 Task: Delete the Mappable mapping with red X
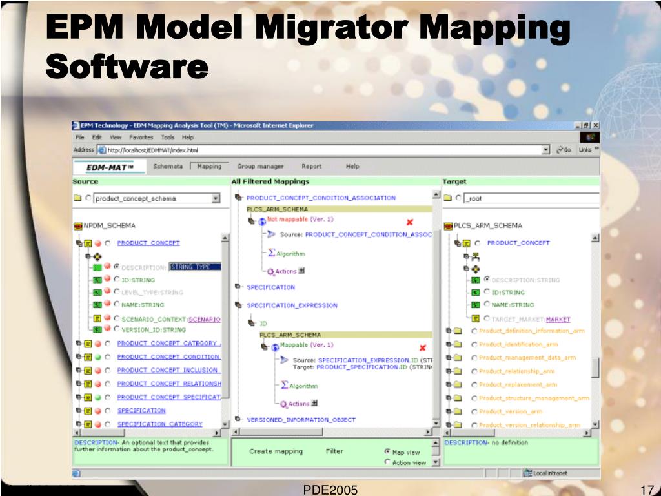click(x=422, y=348)
